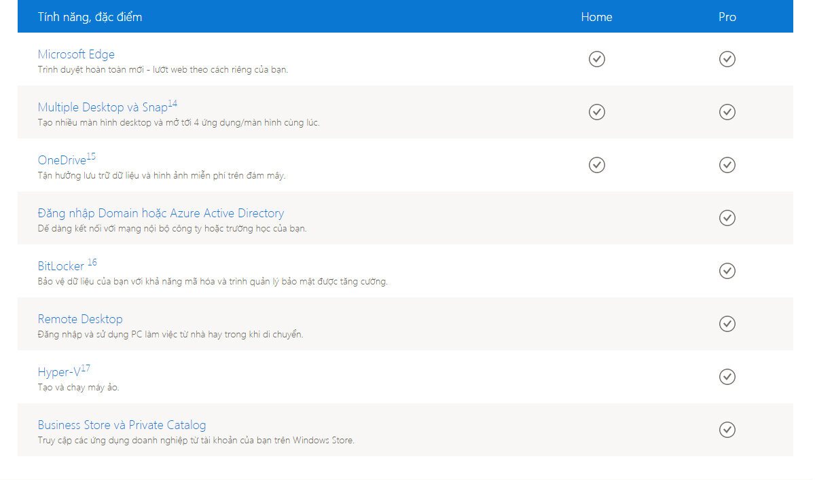Open the Multiple Desktop và Snap link
The image size is (815, 480).
102,107
